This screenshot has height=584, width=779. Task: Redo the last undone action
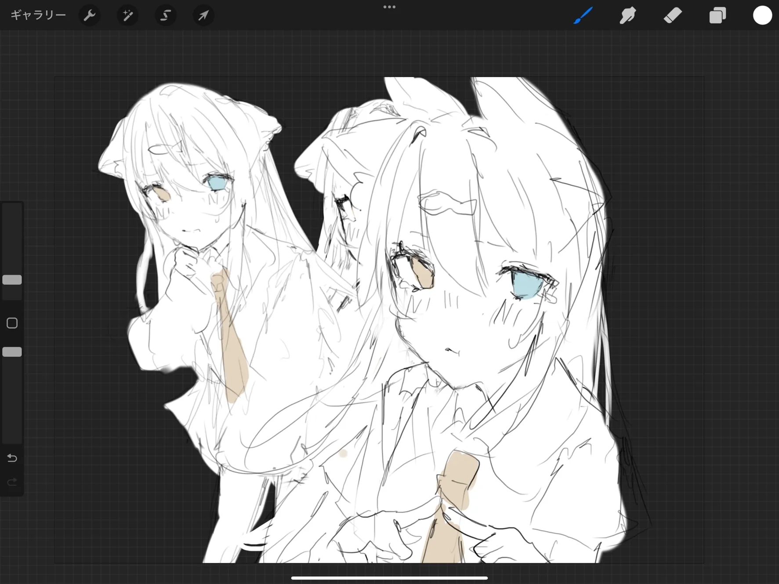12,482
